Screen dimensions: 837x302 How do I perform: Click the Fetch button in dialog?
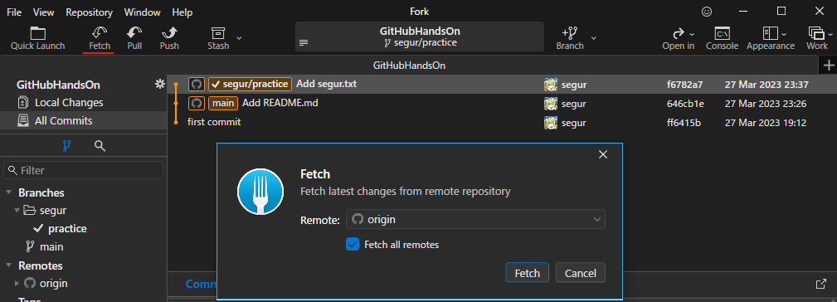527,273
